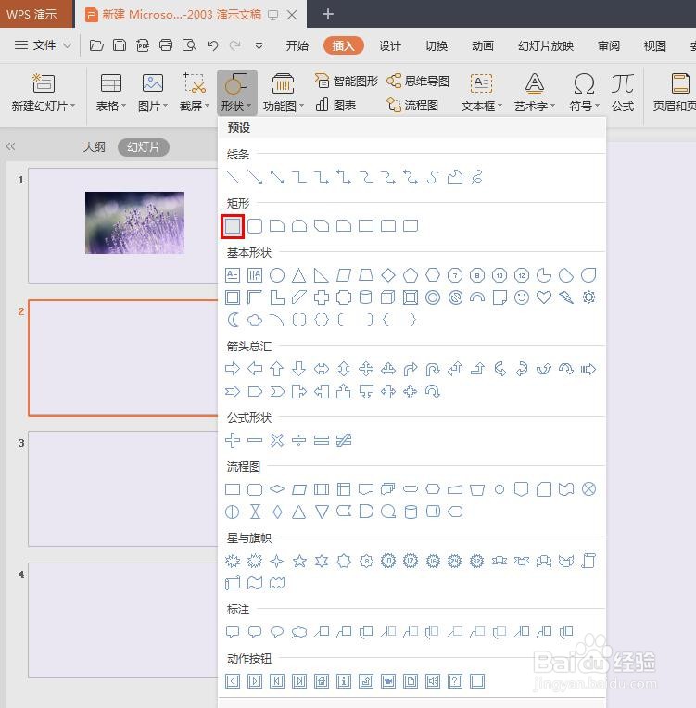696x708 pixels.
Task: Select slide 4 thumbnail
Action: click(x=123, y=620)
